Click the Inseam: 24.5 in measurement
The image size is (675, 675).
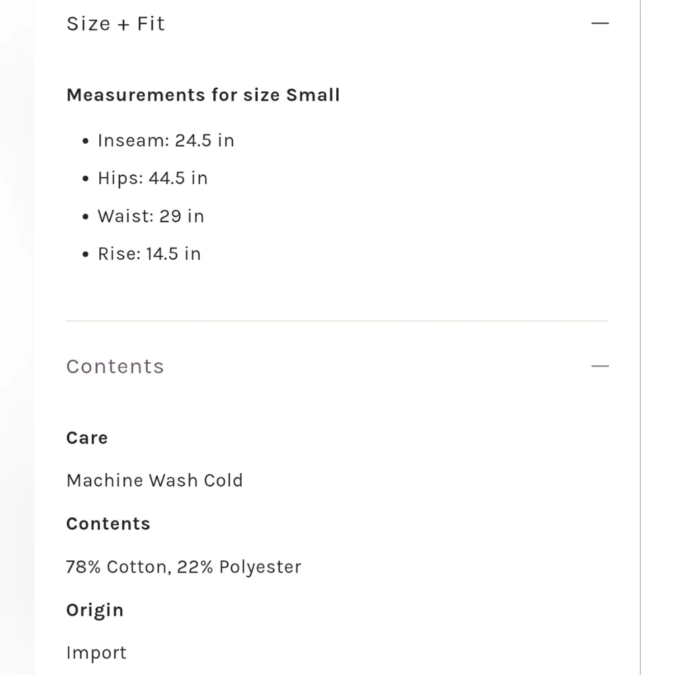(x=166, y=140)
